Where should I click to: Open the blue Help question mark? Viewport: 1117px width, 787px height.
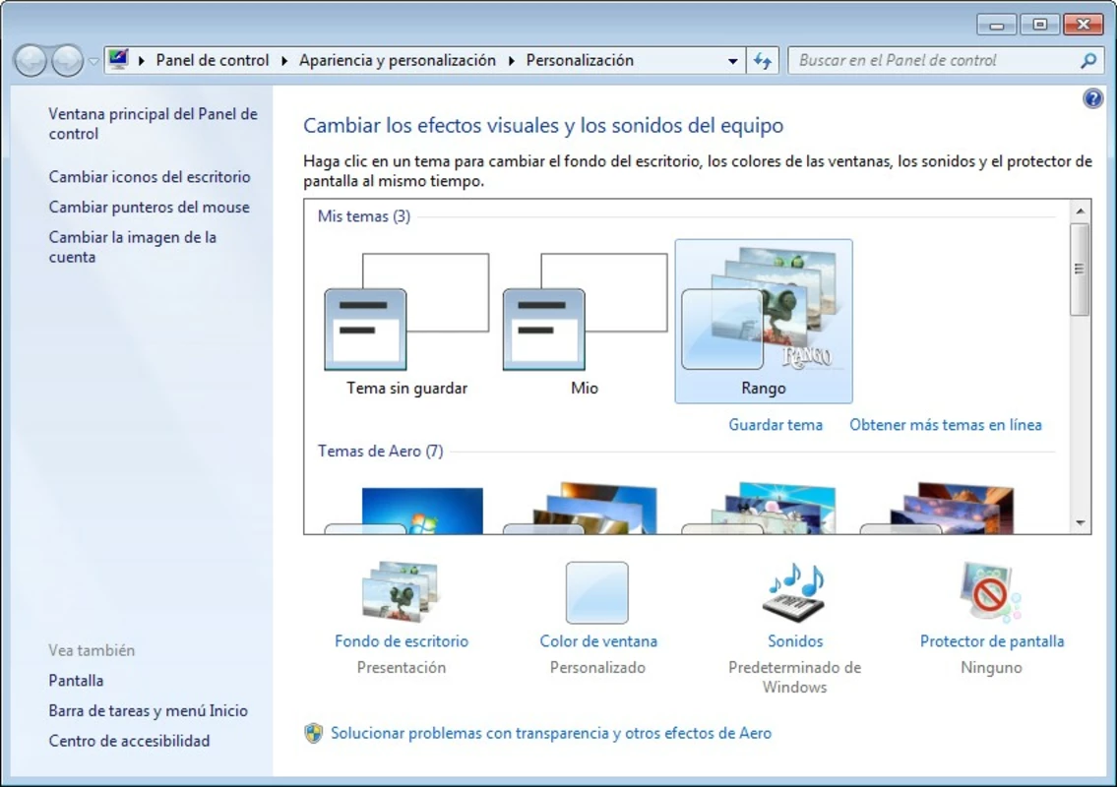coord(1092,98)
